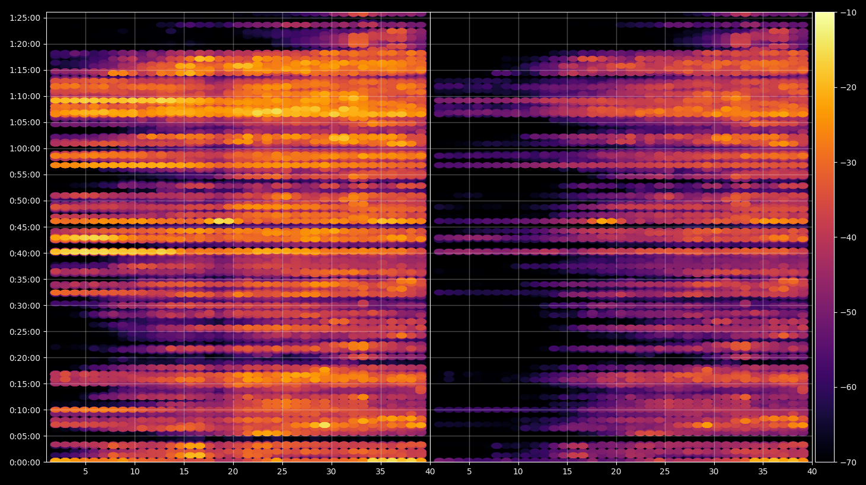
Task: Select the 0:30:00 time label
Action: coord(25,306)
